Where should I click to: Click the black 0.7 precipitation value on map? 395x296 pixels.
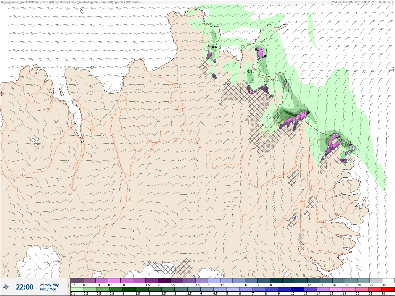pos(285,82)
